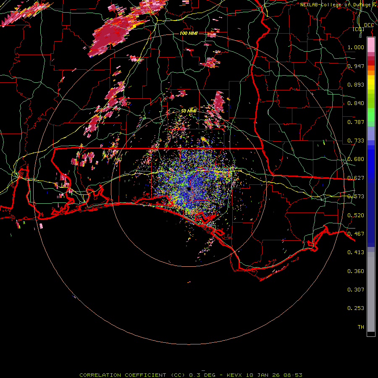Click the 50 NMI range ring label
This screenshot has height=378, width=378.
[189, 111]
